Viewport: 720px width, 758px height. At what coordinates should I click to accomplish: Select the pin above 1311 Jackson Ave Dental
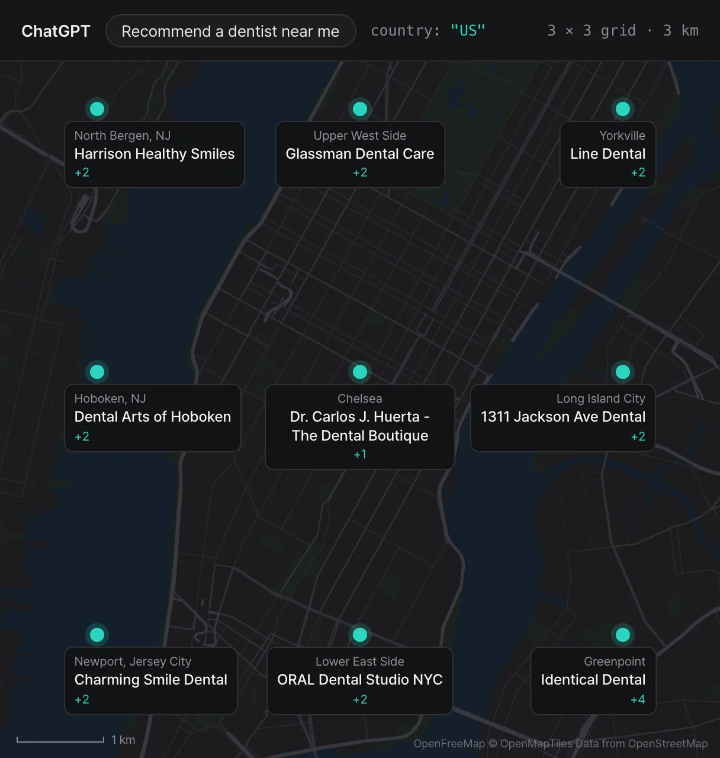pos(623,372)
